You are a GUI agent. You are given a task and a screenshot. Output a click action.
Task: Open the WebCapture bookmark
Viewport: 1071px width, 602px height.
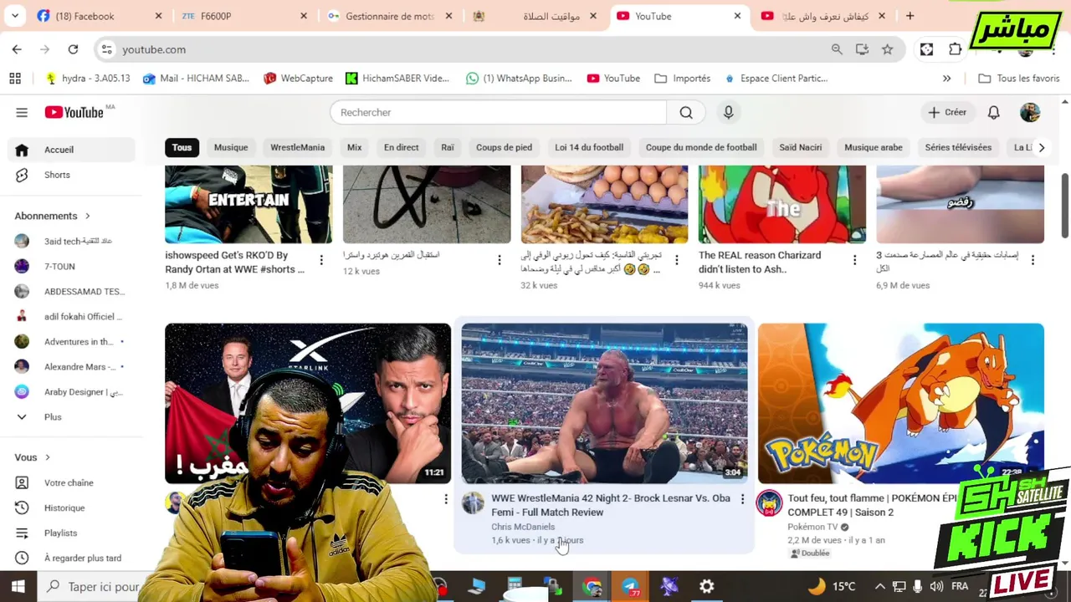click(x=298, y=78)
